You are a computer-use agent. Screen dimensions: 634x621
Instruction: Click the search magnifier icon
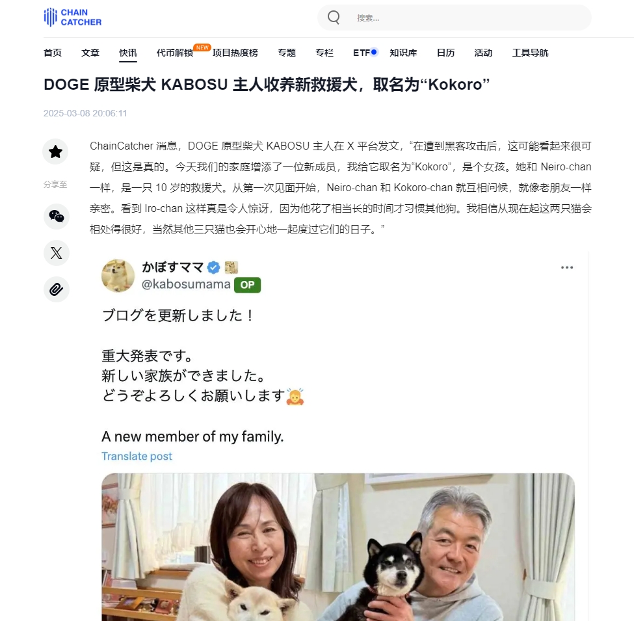pyautogui.click(x=334, y=18)
